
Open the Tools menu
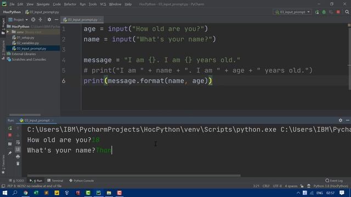coord(93,4)
